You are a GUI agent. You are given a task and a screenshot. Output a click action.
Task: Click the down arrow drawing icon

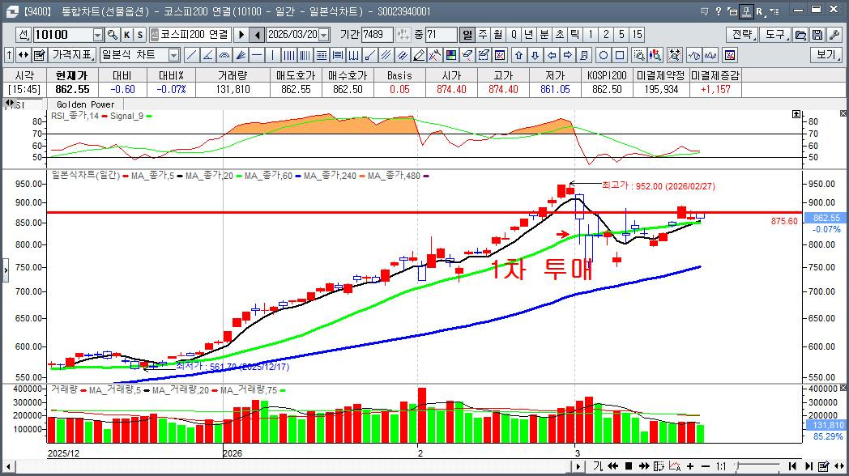pos(535,54)
